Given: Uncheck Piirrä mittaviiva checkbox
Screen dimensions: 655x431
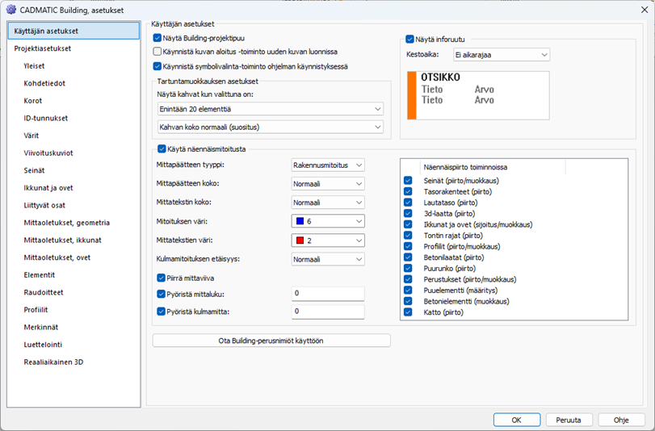Looking at the screenshot, I should coord(161,278).
